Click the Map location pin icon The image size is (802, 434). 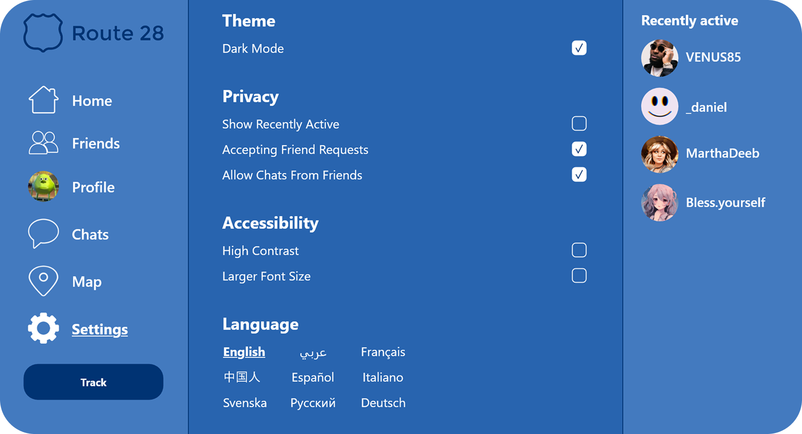[44, 281]
